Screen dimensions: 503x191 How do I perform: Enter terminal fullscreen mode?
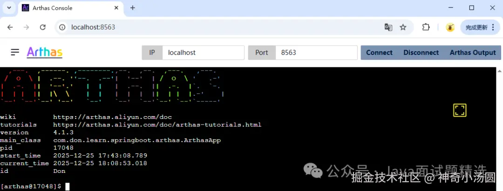460,111
